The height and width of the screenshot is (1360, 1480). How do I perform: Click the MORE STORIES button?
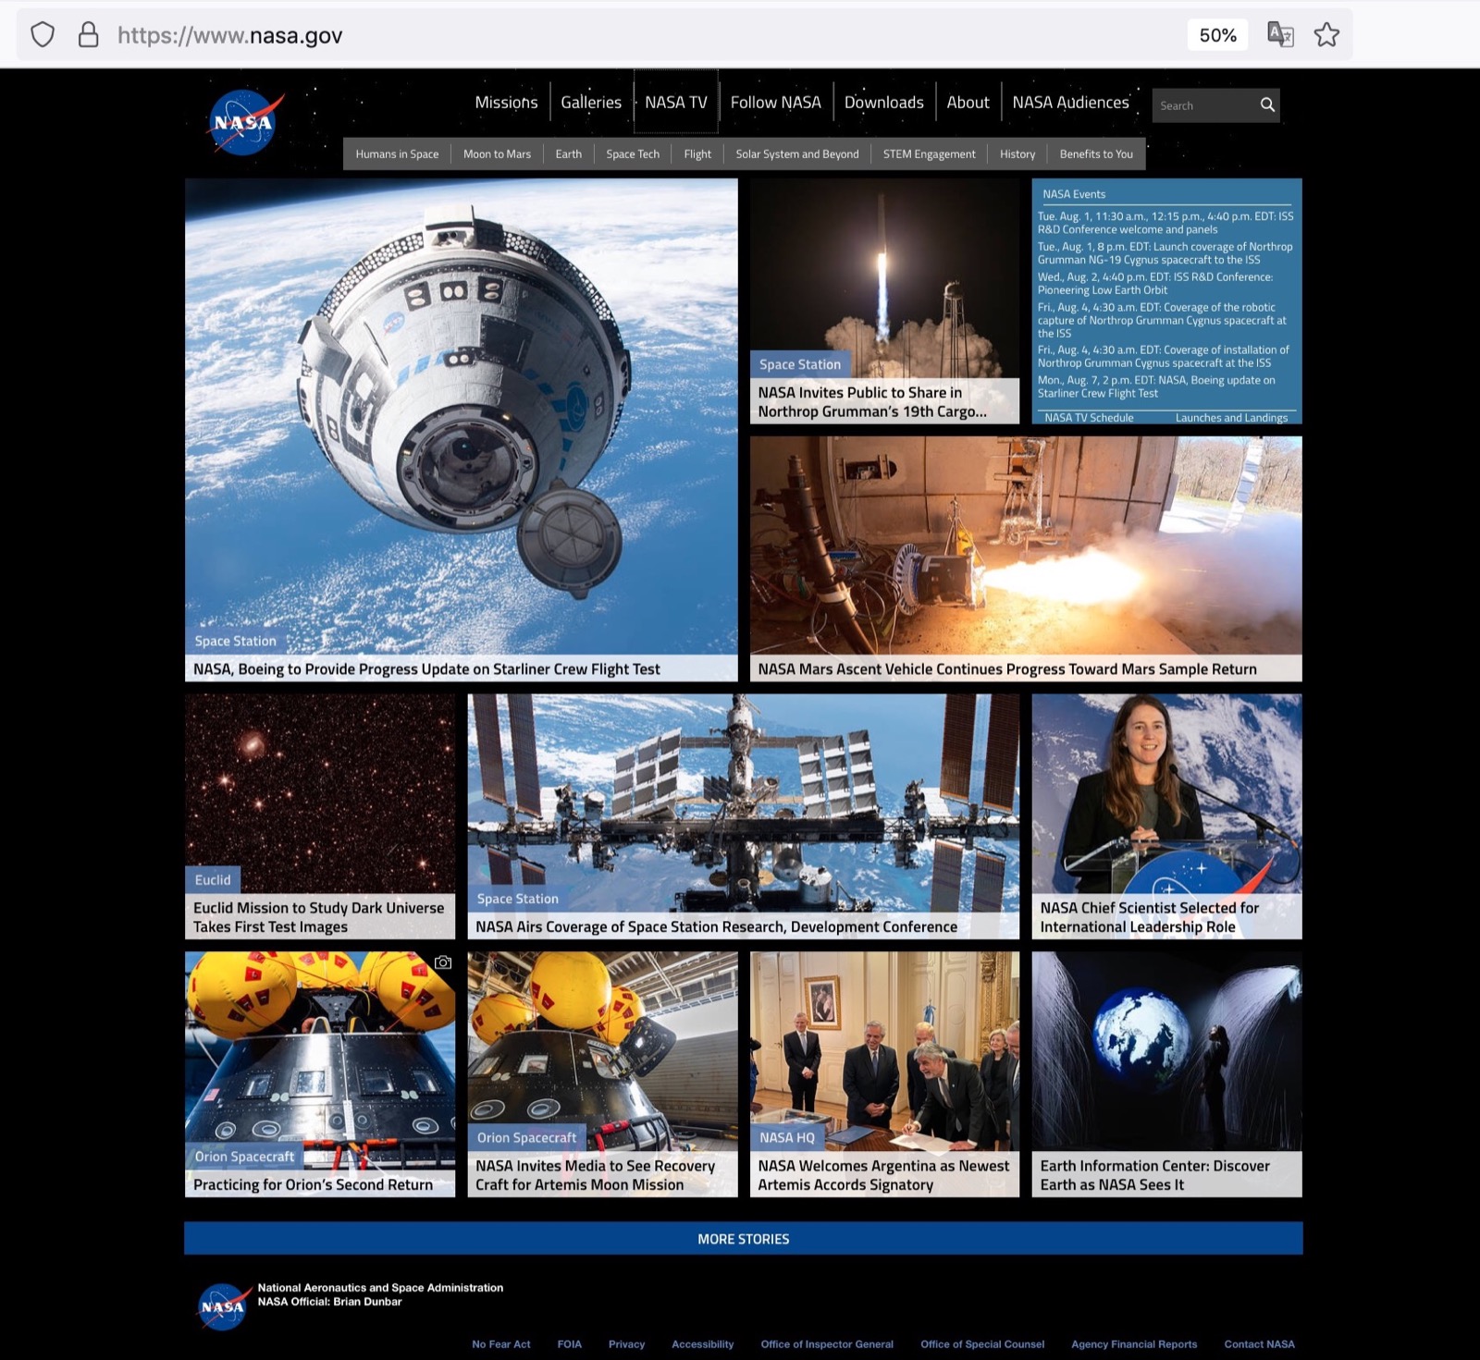click(744, 1239)
